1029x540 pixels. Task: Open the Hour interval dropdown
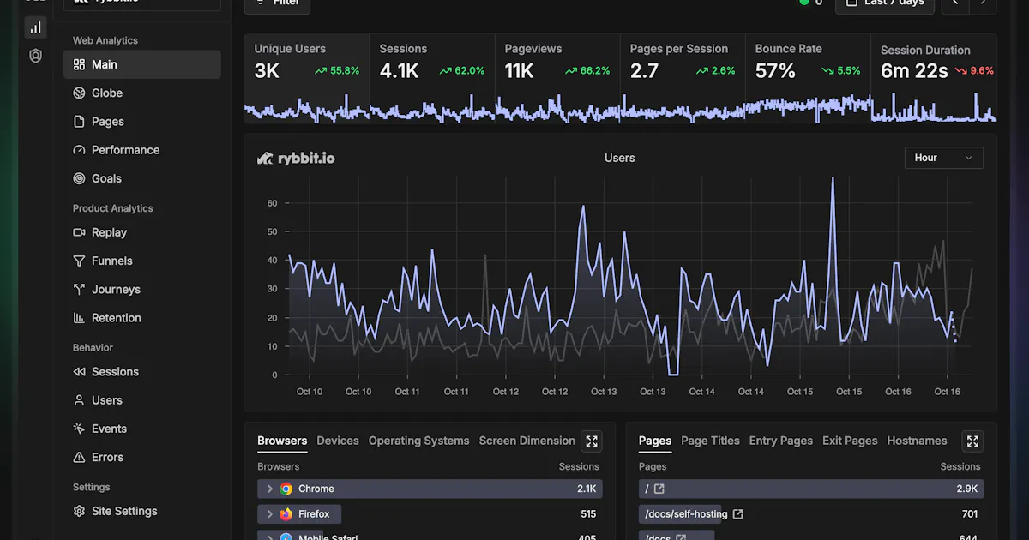[x=943, y=158]
